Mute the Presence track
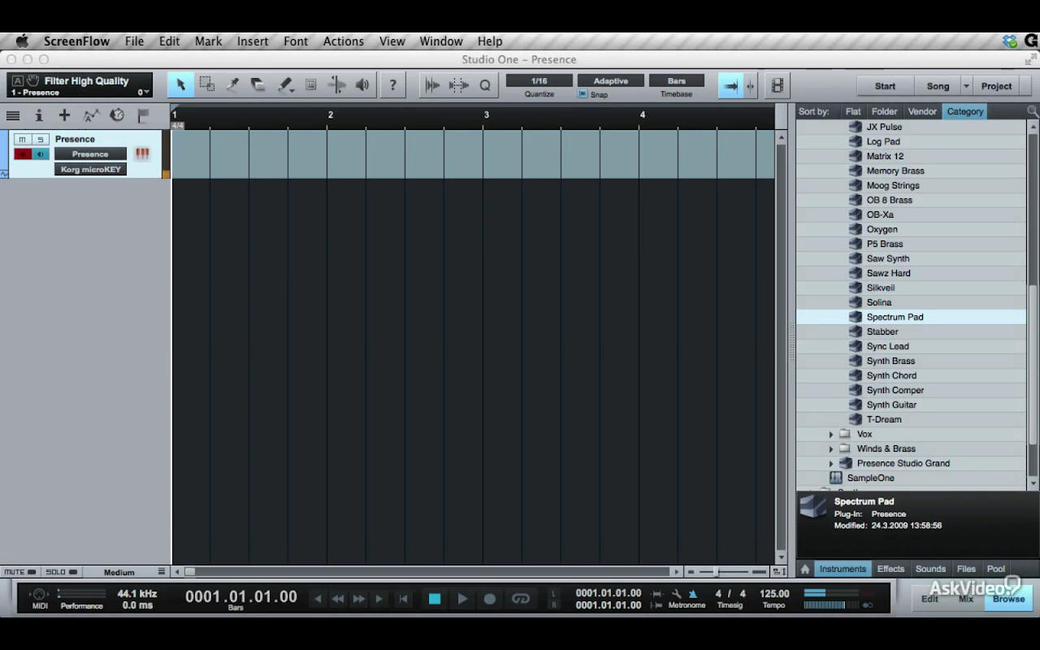 click(23, 140)
